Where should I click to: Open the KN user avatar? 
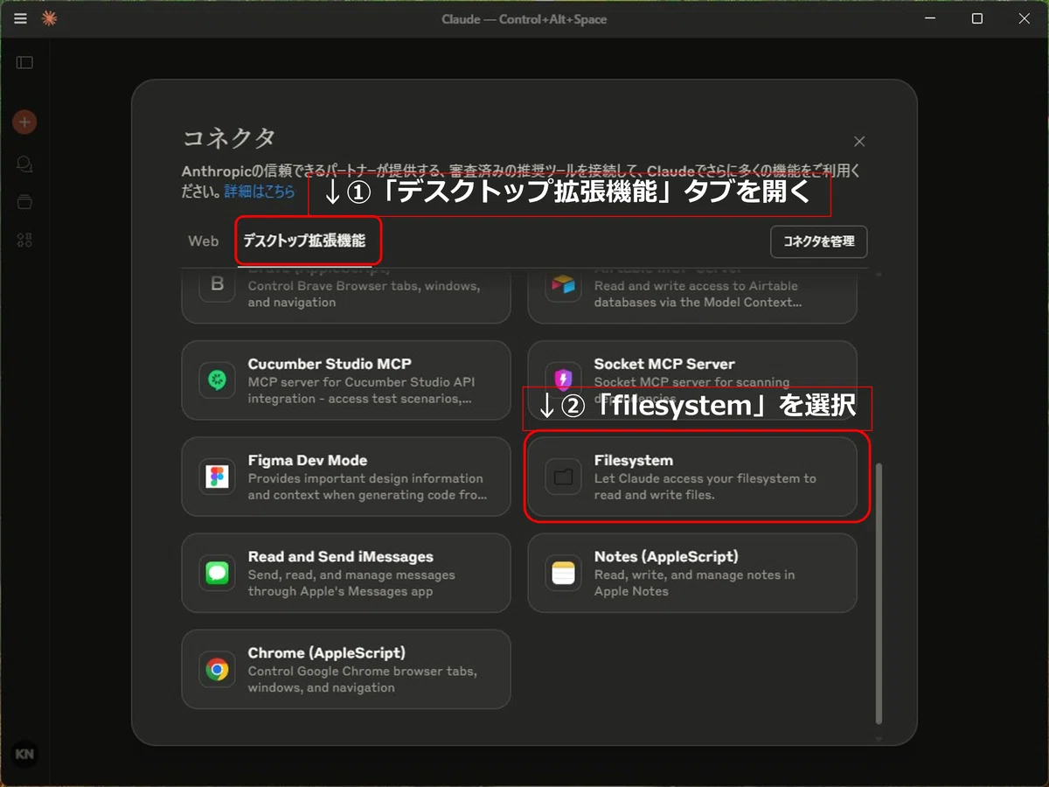coord(24,754)
